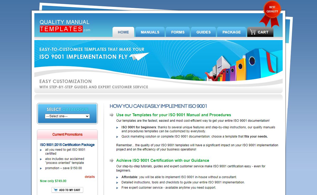Image resolution: width=317 pixels, height=195 pixels.
Task: Click bullet arrow before 'Free expert customer service'
Action: [118, 188]
